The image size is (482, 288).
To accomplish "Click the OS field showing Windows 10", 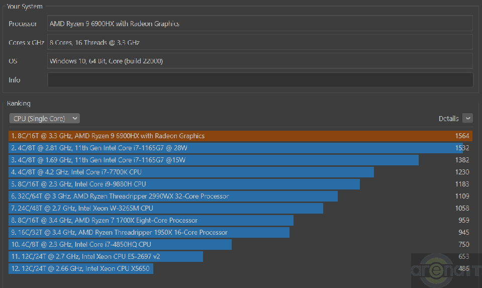I will pos(260,61).
